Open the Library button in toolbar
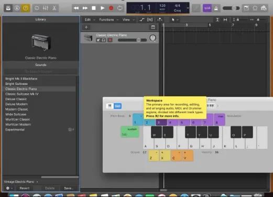The image size is (273, 197). coord(8,8)
